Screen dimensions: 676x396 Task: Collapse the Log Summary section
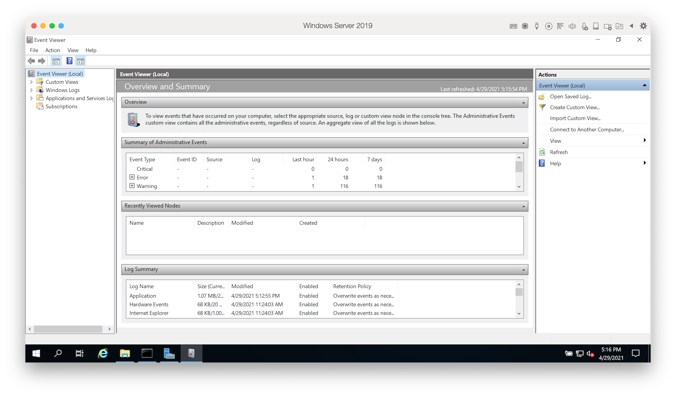pos(523,270)
